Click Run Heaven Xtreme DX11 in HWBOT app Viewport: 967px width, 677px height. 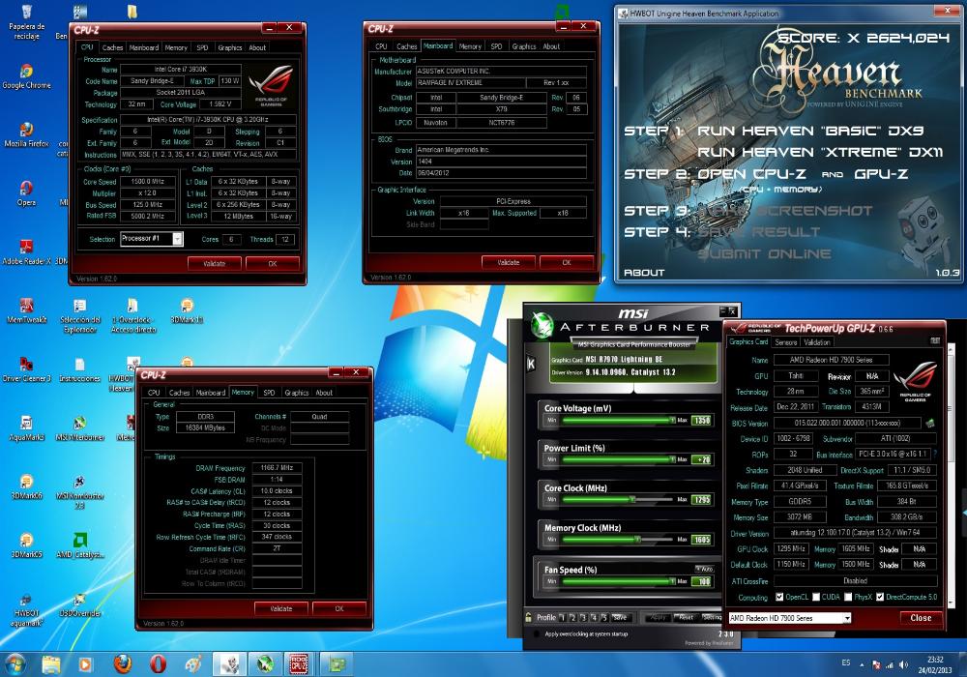(x=820, y=152)
